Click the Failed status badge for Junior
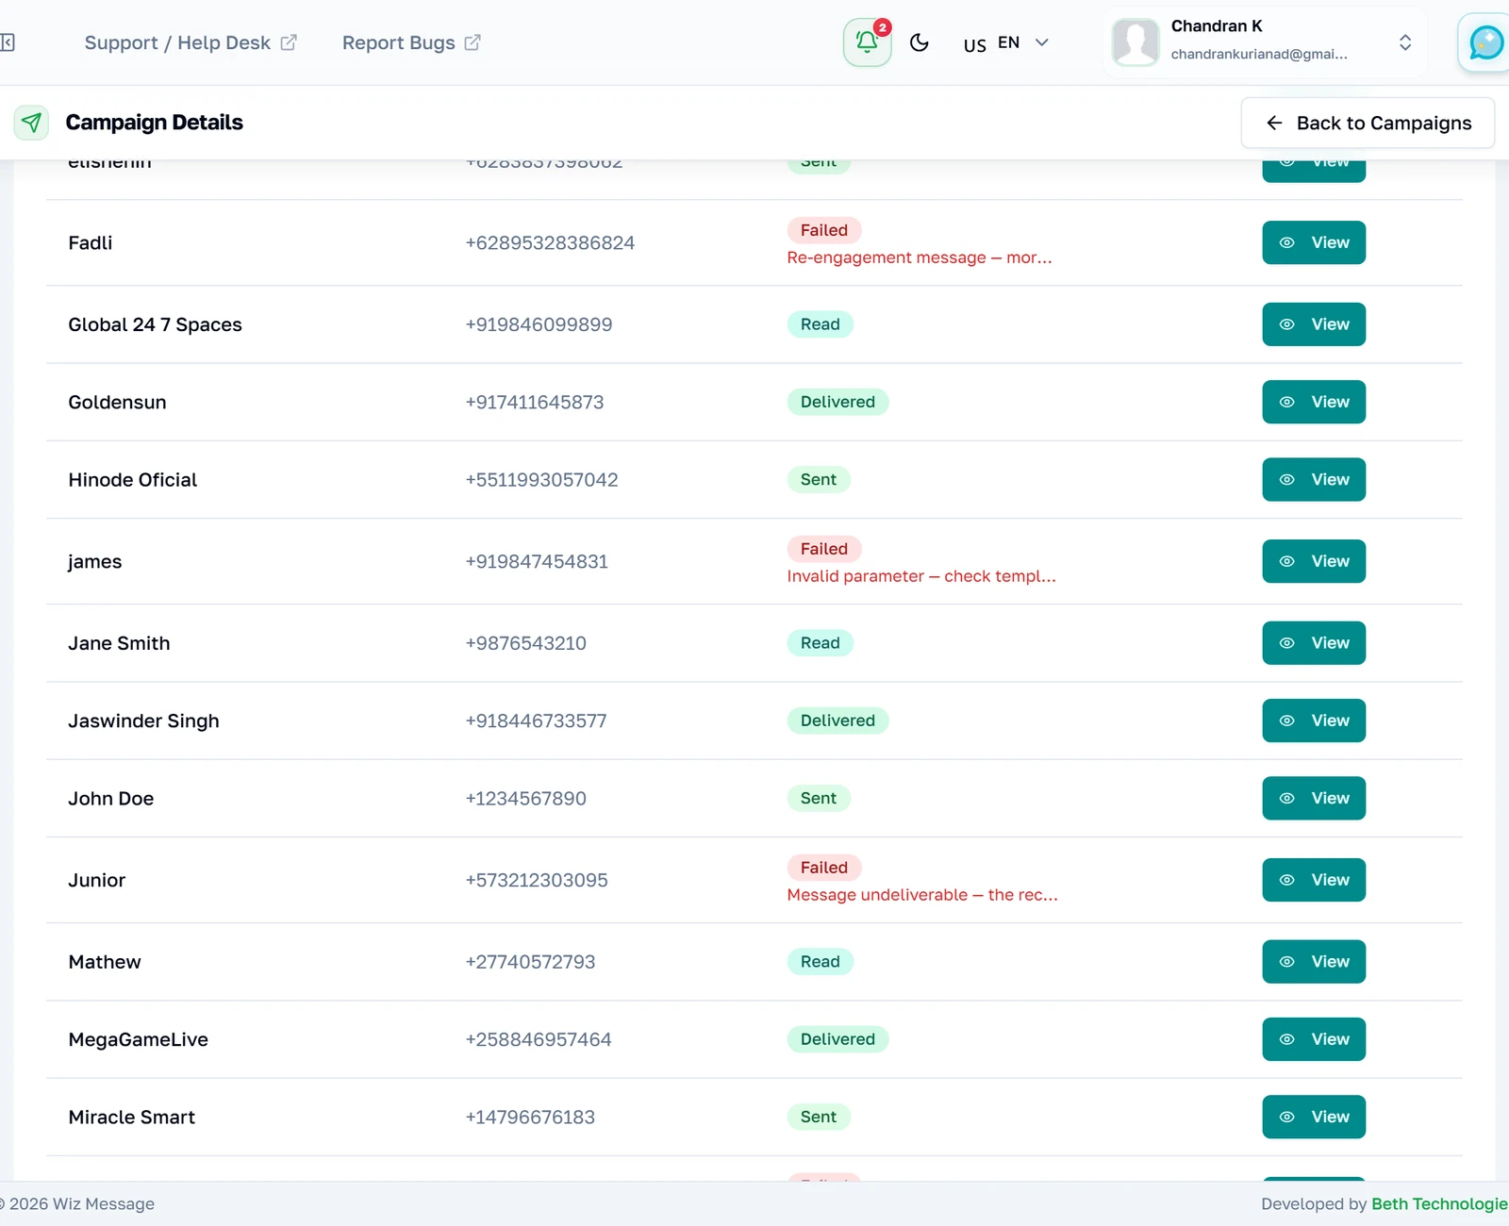 [x=824, y=868]
